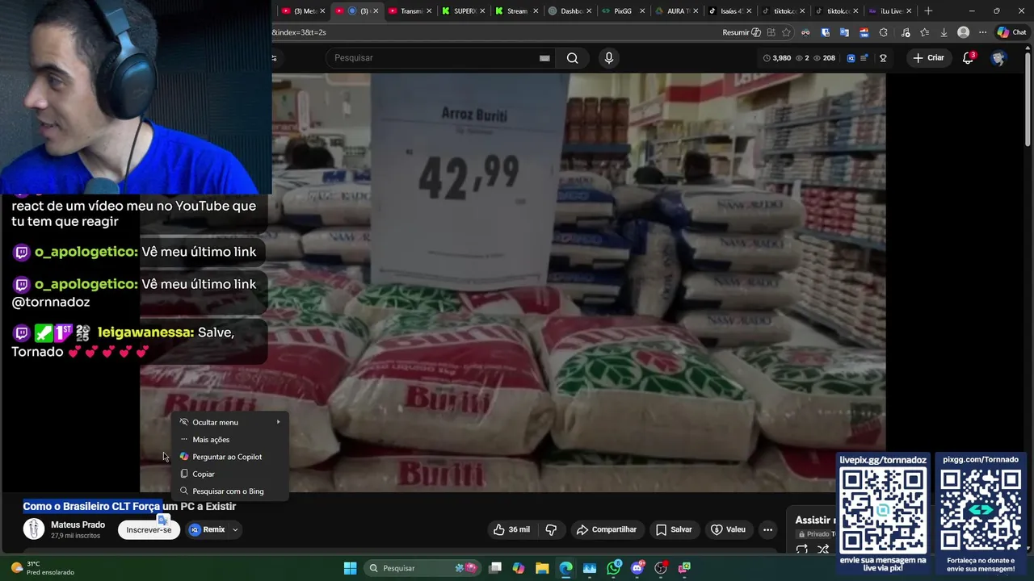Open the on-screen keyboard in search box

pyautogui.click(x=544, y=58)
